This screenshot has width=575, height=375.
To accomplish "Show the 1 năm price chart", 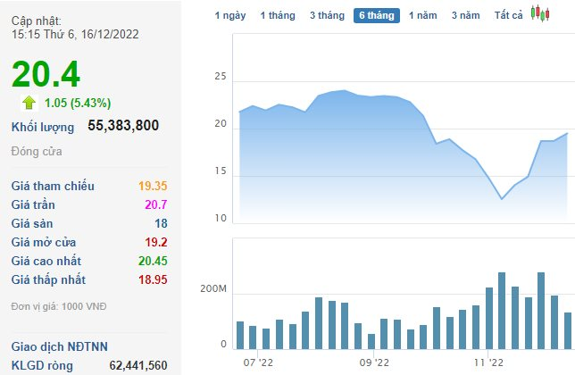I will click(423, 15).
